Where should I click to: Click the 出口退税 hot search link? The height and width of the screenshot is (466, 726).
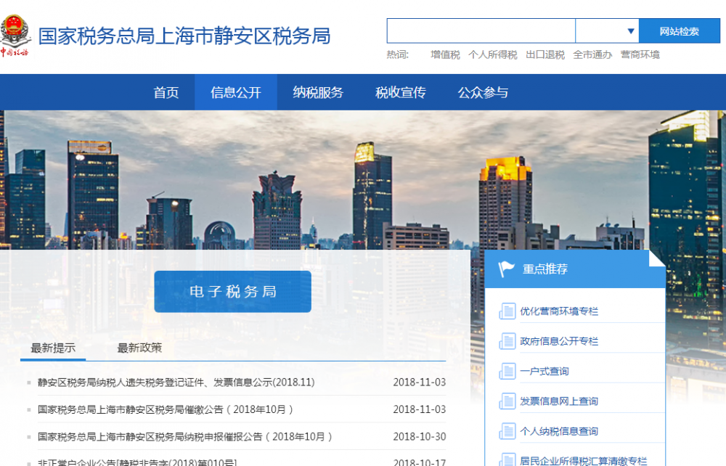coord(545,54)
